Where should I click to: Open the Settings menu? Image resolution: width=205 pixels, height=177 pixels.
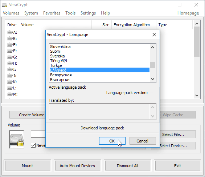88,13
